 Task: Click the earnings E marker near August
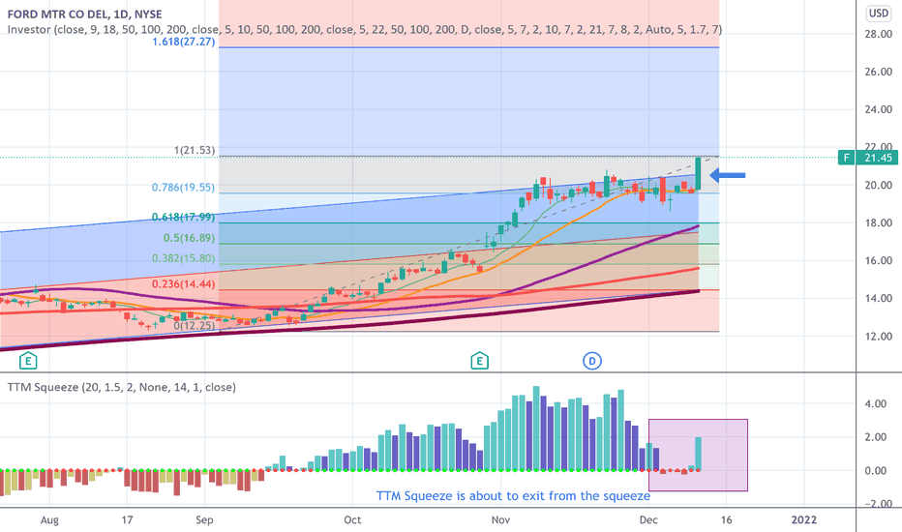(28, 361)
